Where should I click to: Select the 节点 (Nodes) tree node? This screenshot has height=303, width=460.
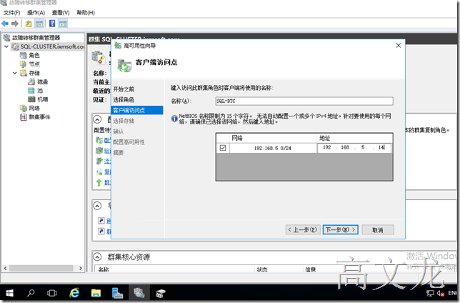34,64
